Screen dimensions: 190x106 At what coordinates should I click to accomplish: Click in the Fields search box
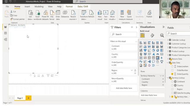[x=178, y=34]
